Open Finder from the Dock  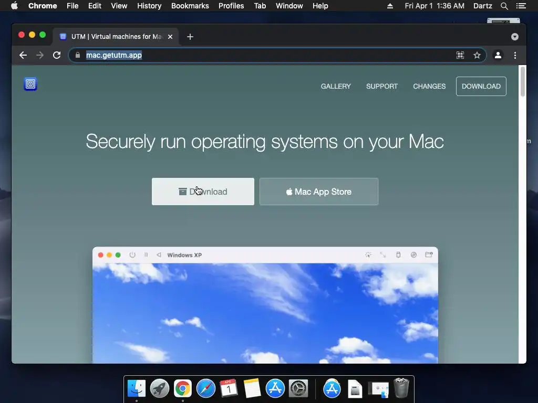tap(137, 389)
